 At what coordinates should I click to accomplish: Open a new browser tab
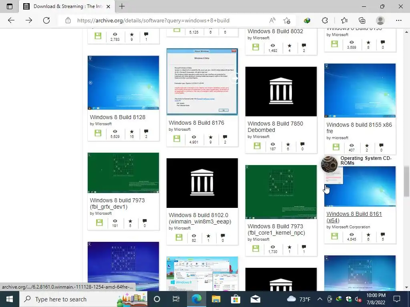pyautogui.click(x=122, y=6)
